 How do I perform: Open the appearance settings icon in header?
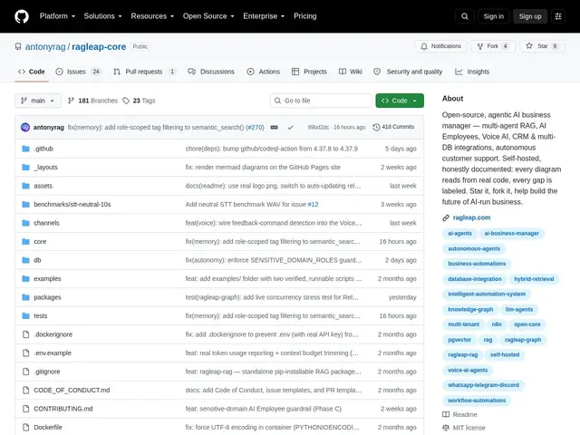(x=558, y=16)
